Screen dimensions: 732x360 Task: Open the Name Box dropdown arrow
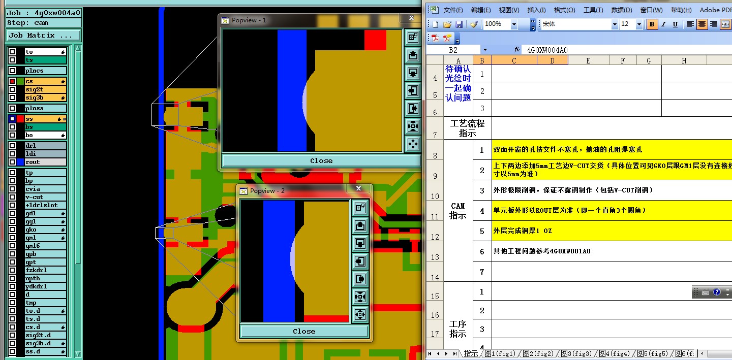pyautogui.click(x=485, y=50)
